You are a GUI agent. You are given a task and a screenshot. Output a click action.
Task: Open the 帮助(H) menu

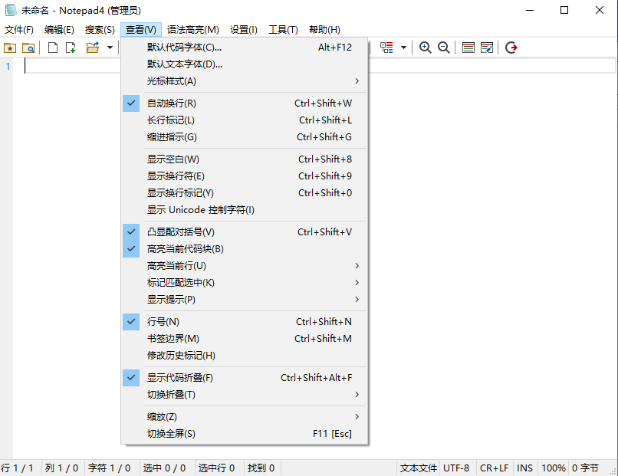324,30
